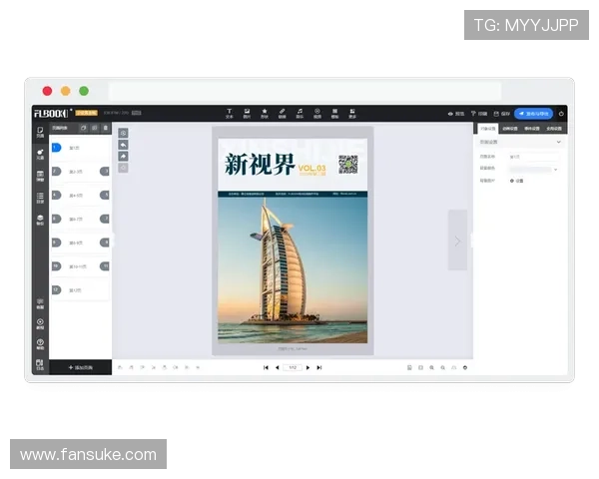599x479 pixels.
Task: Switch to the second animation settings tab
Action: coord(510,129)
